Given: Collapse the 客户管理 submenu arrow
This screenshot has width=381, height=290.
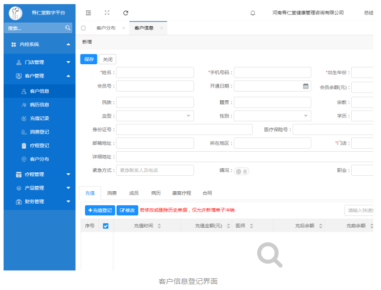Looking at the screenshot, I should (x=68, y=76).
